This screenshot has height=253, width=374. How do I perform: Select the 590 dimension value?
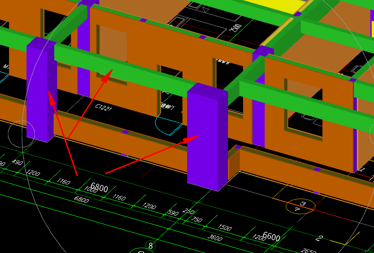coord(174,212)
